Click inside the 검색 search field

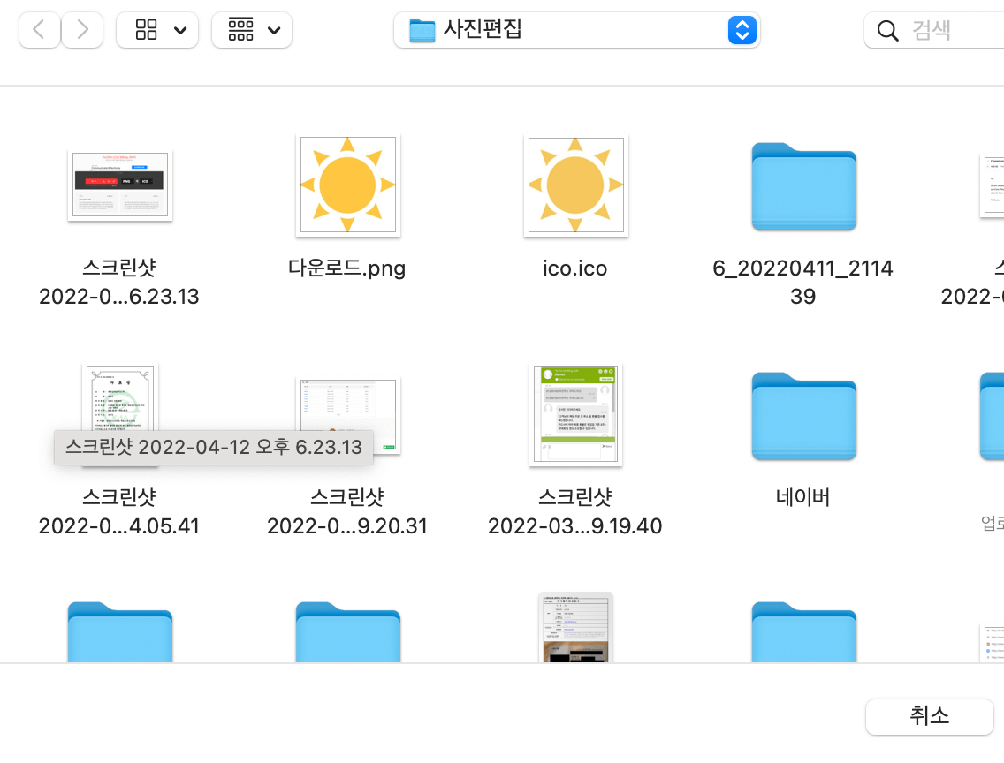tap(937, 29)
